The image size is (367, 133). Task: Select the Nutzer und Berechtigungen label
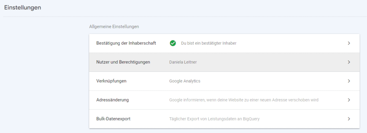pyautogui.click(x=123, y=62)
